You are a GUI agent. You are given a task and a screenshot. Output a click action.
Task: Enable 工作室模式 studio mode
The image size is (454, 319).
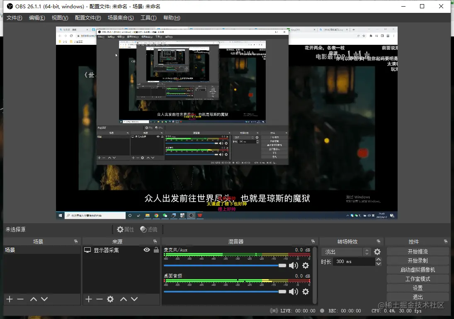pos(418,279)
